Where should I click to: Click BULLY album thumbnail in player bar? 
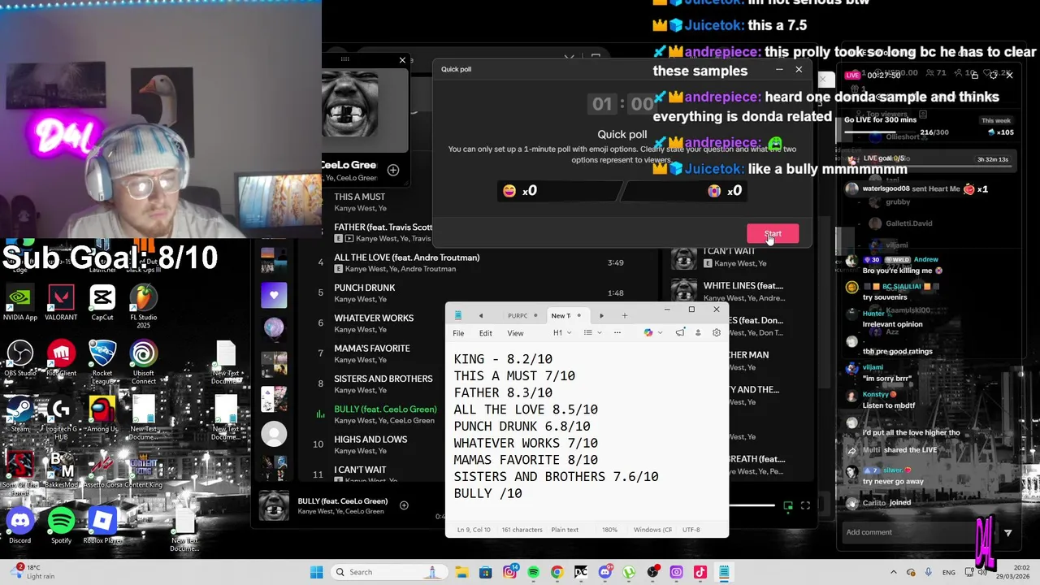274,505
